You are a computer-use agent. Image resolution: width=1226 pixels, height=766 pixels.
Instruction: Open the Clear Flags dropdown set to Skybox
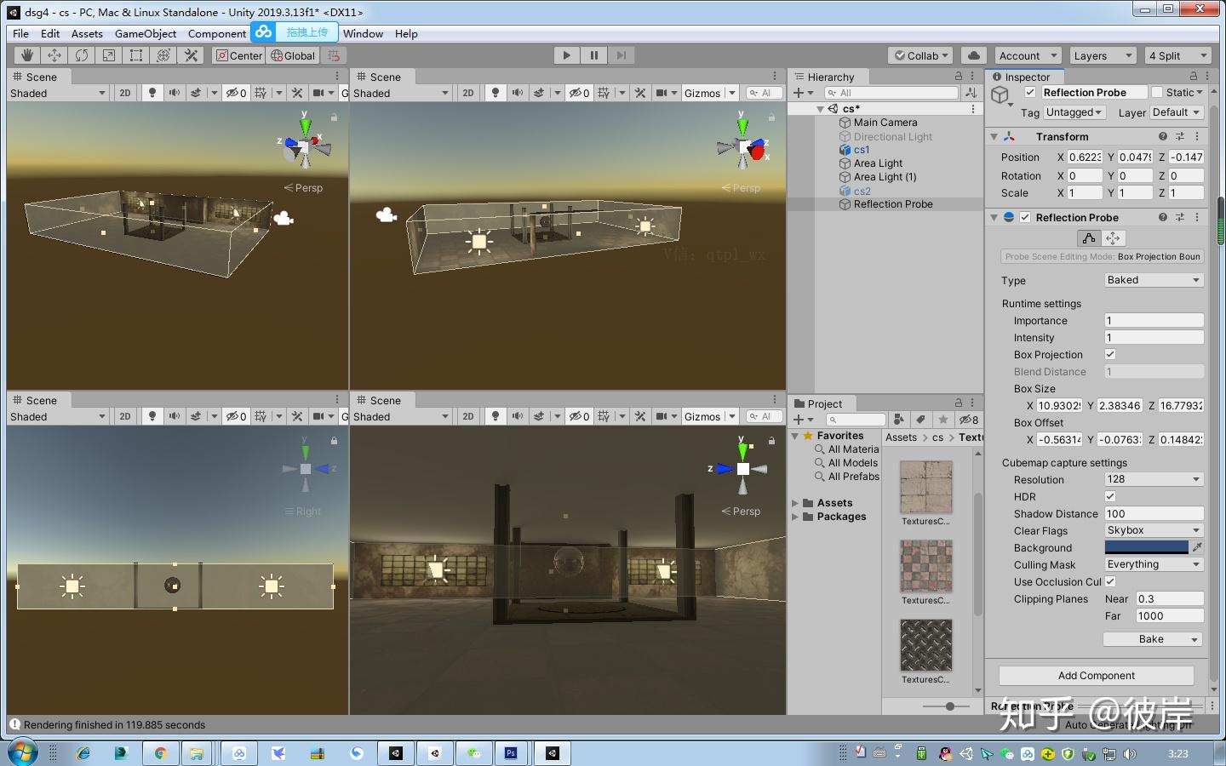[1153, 529]
